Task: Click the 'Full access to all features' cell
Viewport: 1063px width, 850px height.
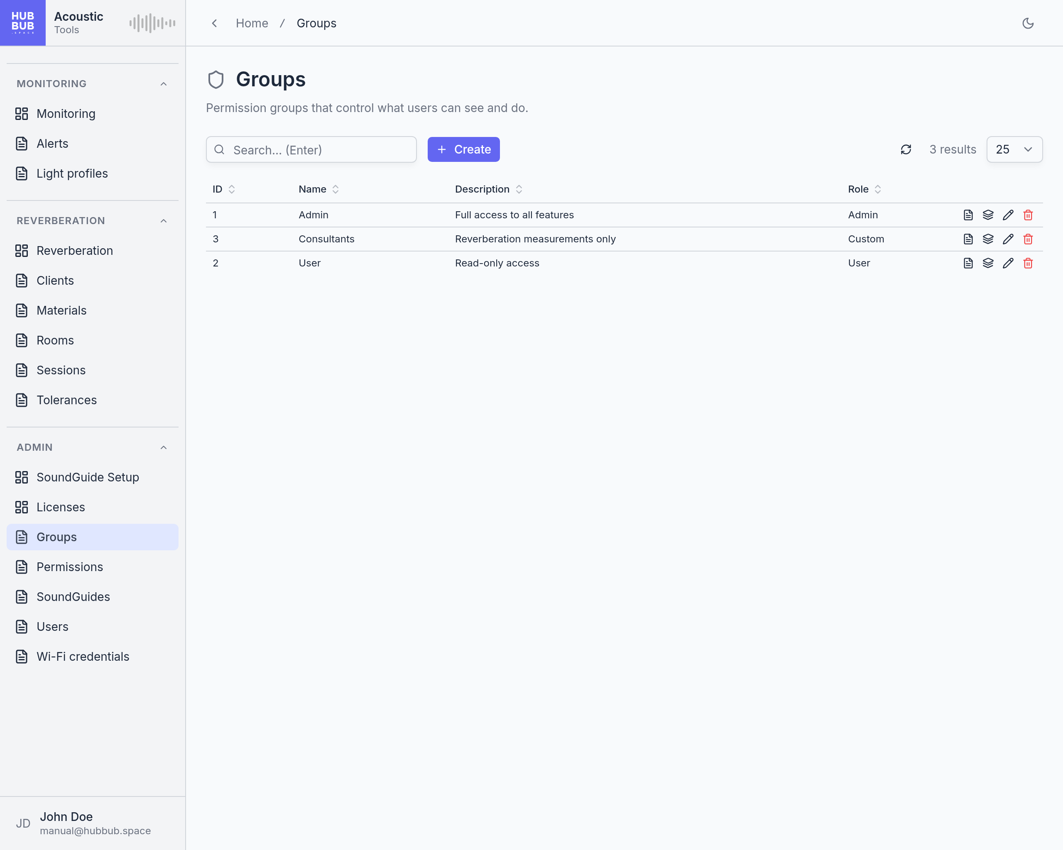Action: click(514, 215)
